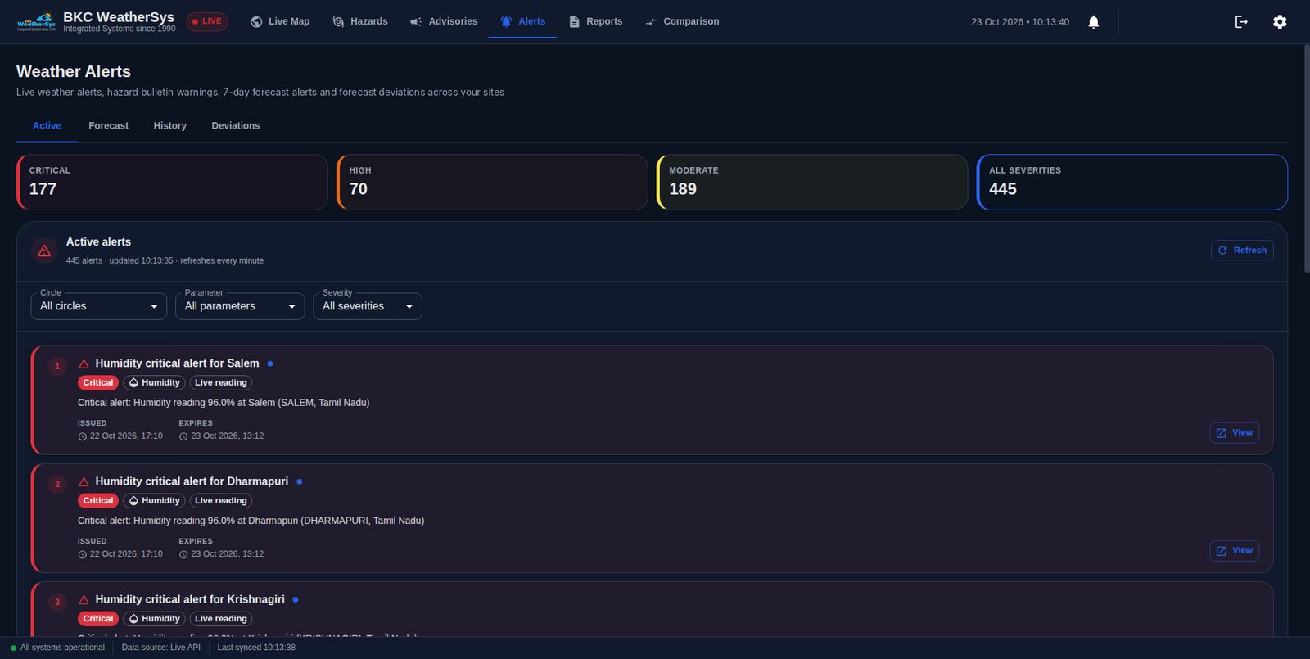Switch to the Deviations tab
This screenshot has height=659, width=1310.
tap(236, 126)
